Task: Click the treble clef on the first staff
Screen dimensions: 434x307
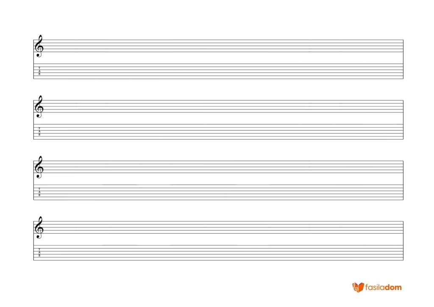Action: (x=39, y=46)
